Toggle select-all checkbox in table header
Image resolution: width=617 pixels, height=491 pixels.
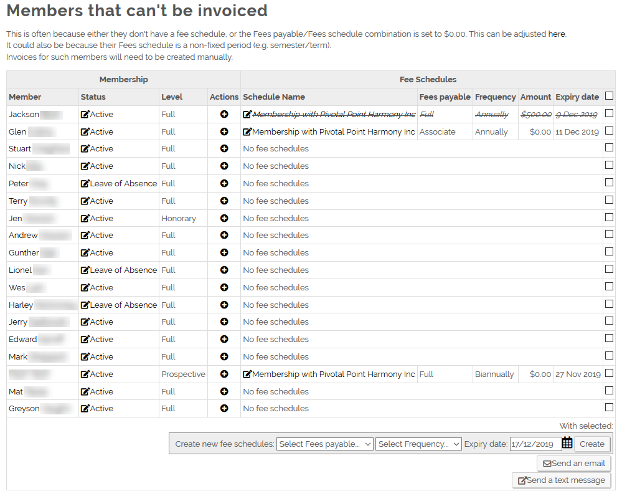pyautogui.click(x=609, y=96)
